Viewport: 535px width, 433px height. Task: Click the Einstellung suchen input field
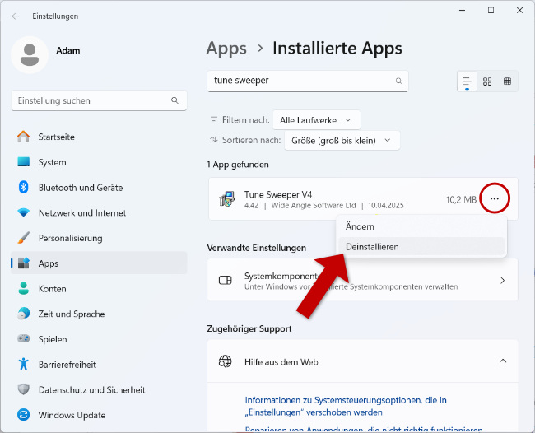click(x=99, y=100)
